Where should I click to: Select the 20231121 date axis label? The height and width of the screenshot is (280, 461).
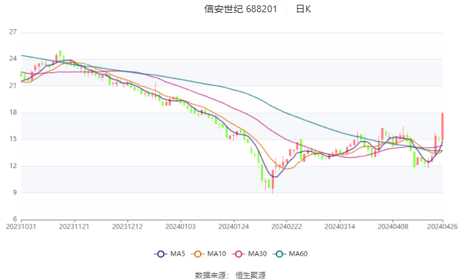75,226
